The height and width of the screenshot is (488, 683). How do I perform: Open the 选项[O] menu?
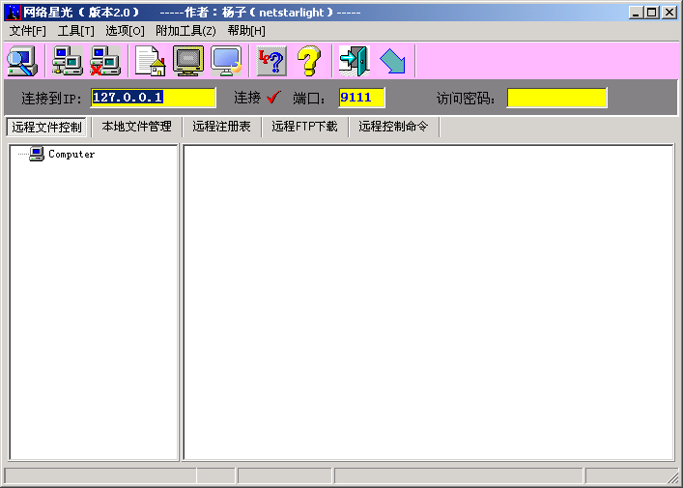tap(125, 31)
